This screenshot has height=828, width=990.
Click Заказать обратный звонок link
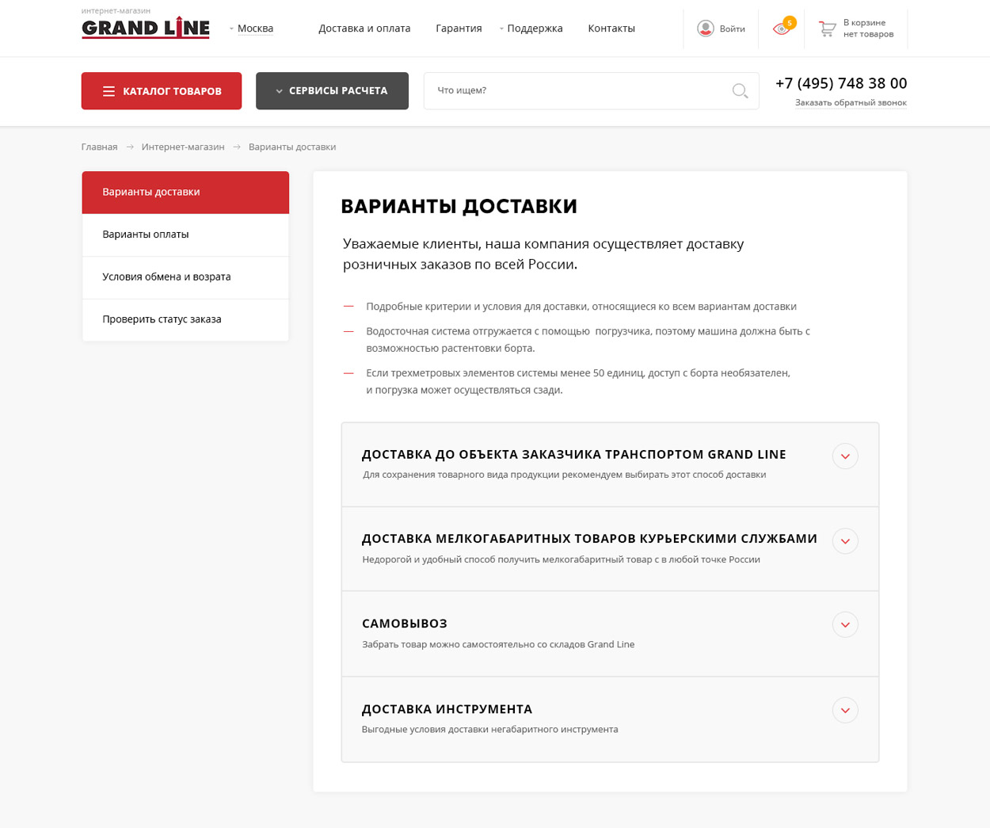click(x=851, y=103)
